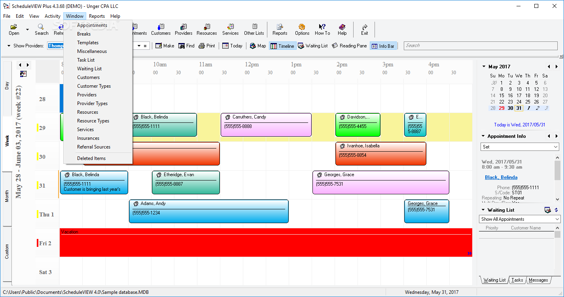Viewport: 564px width, 297px height.
Task: Collapse the Waiting List section
Action: (483, 210)
